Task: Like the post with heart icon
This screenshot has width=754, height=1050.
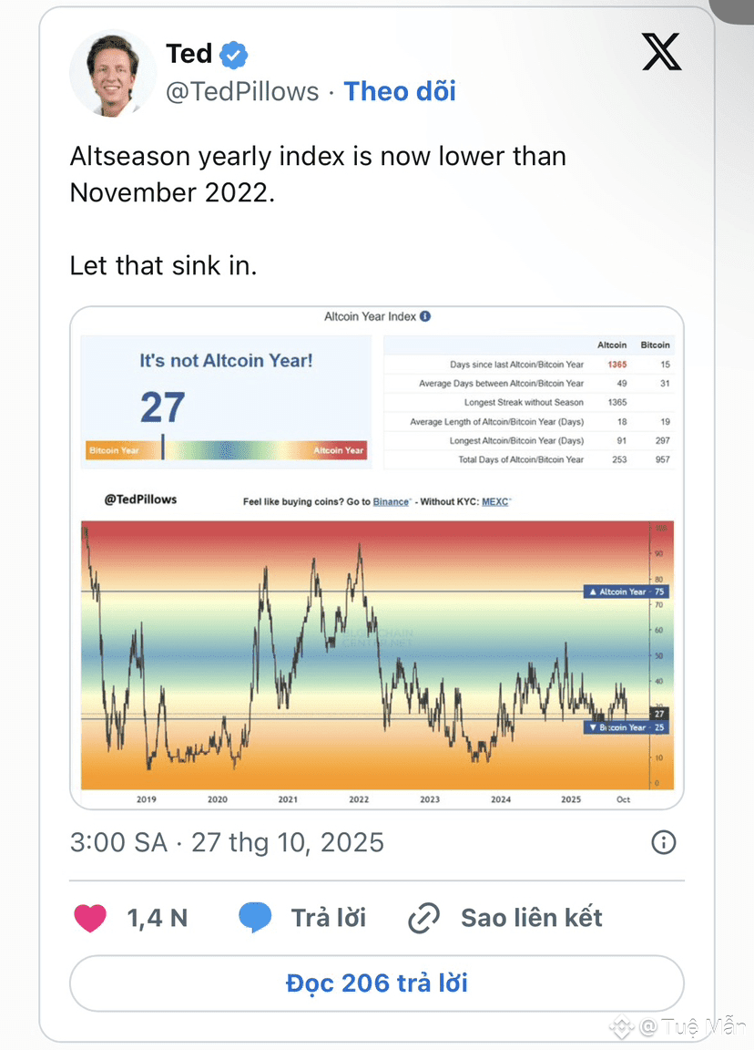Action: pyautogui.click(x=90, y=918)
